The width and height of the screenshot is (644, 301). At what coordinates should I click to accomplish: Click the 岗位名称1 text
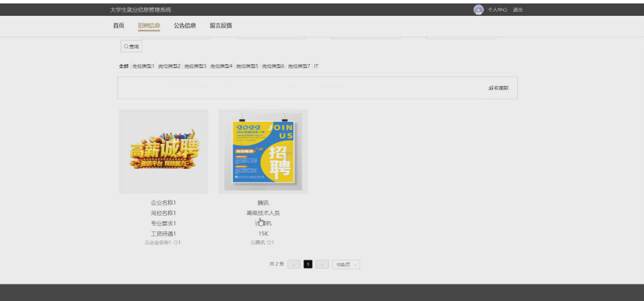point(163,213)
